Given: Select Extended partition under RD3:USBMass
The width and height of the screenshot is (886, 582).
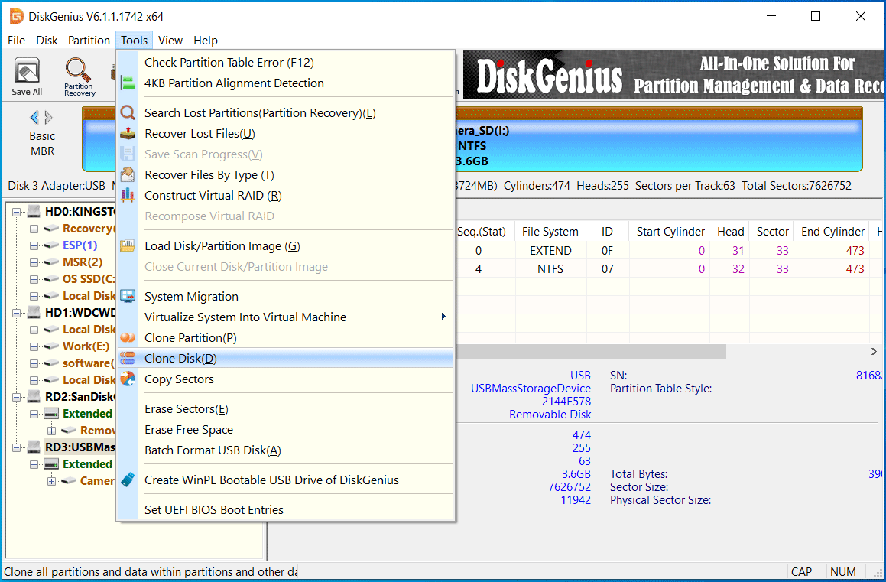Looking at the screenshot, I should (88, 464).
